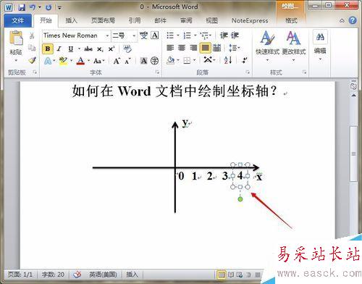Screen dimensions: 362x284
Task: Apply distributed alignment to paragraph
Action: [x=216, y=48]
